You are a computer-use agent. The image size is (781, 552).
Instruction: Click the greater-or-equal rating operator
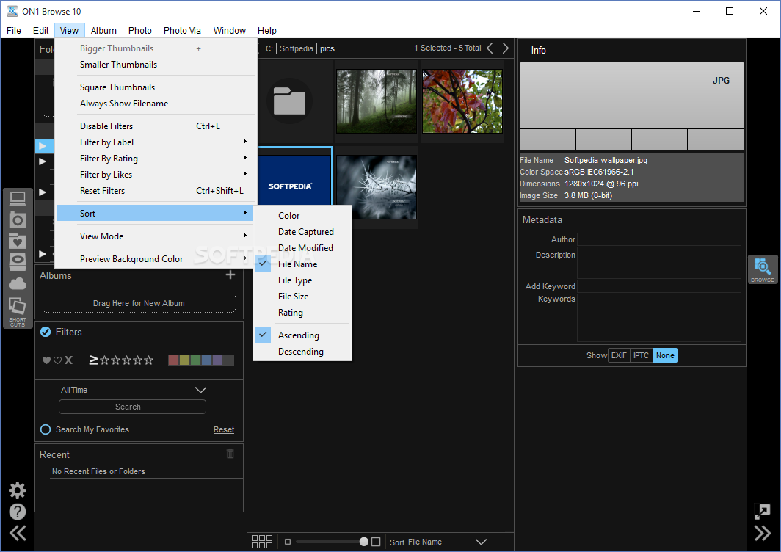pos(93,360)
